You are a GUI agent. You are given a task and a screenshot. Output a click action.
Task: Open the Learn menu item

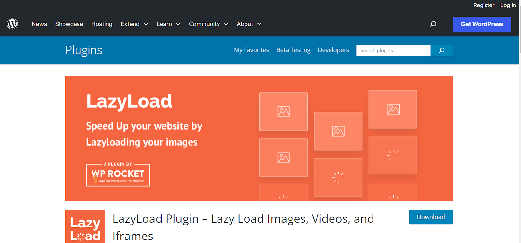[x=164, y=24]
